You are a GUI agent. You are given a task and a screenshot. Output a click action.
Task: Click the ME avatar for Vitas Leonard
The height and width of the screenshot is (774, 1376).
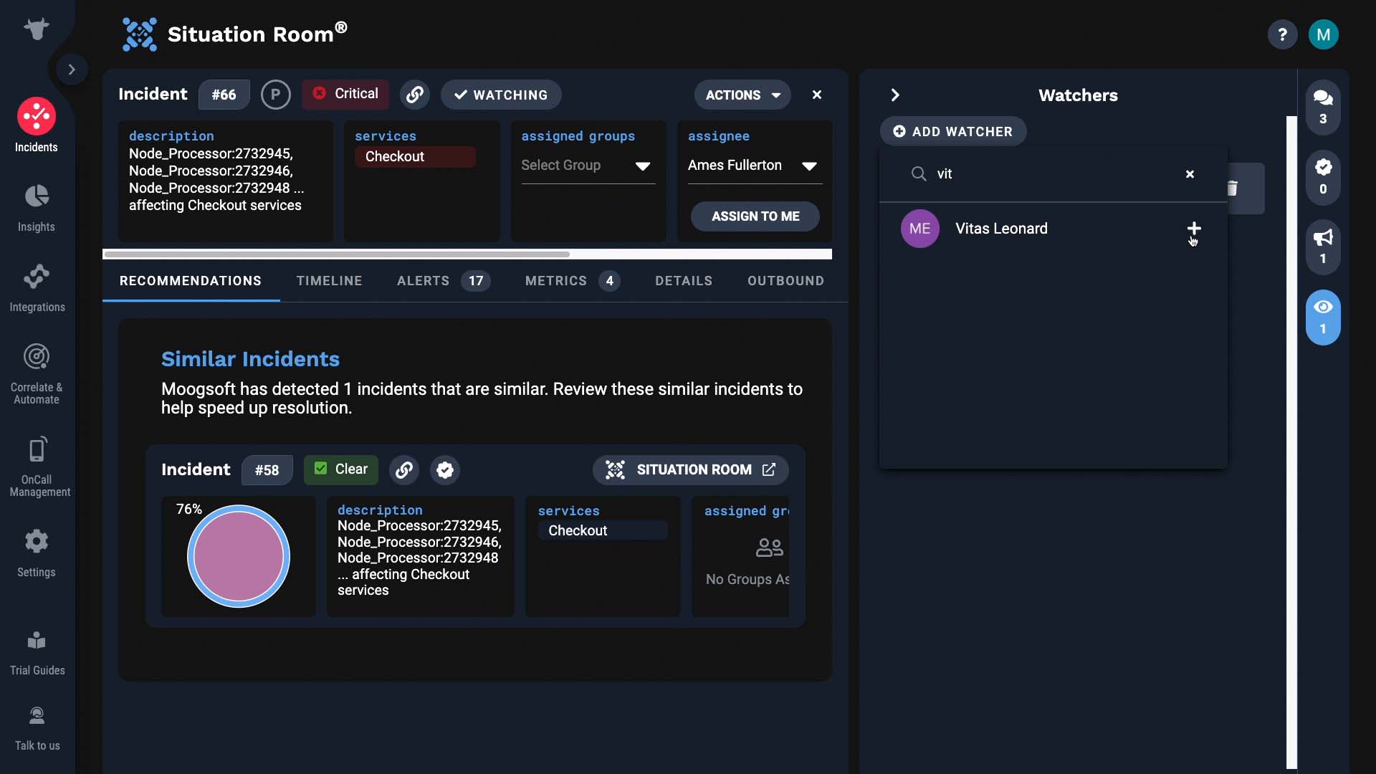(920, 229)
